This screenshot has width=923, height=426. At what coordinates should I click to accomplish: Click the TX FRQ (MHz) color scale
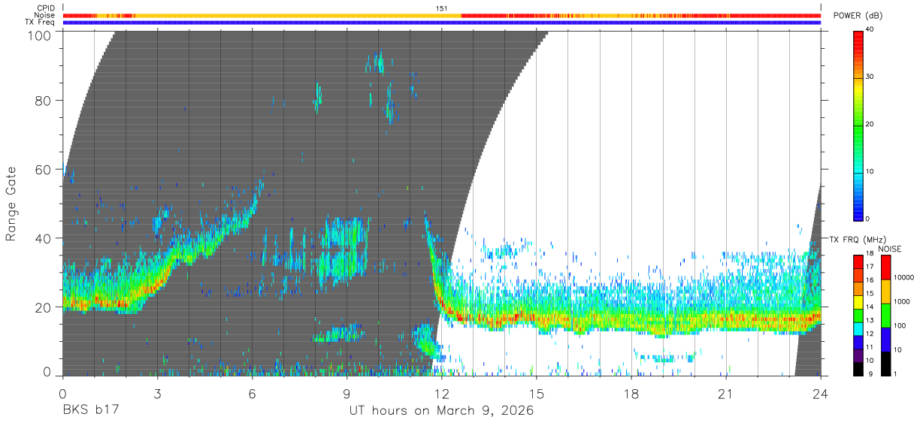pyautogui.click(x=858, y=315)
